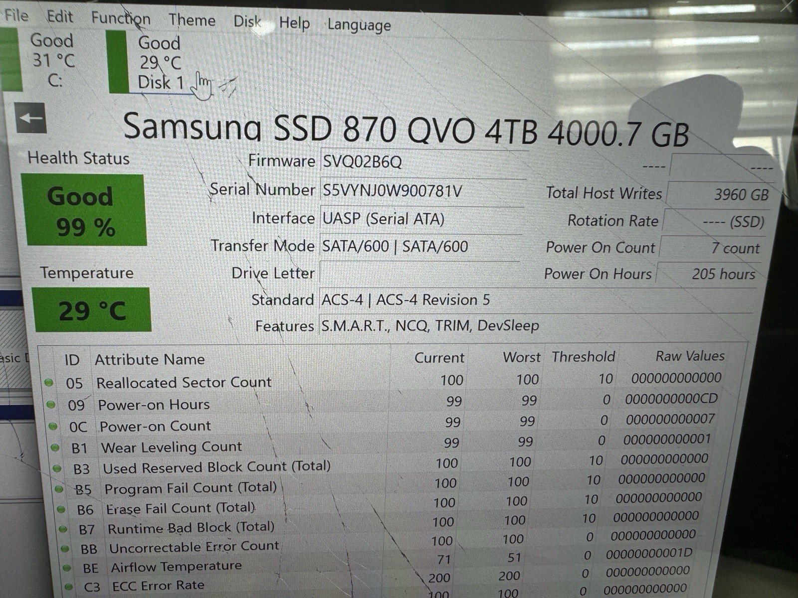This screenshot has width=798, height=598.
Task: Open the Help menu
Action: [294, 23]
